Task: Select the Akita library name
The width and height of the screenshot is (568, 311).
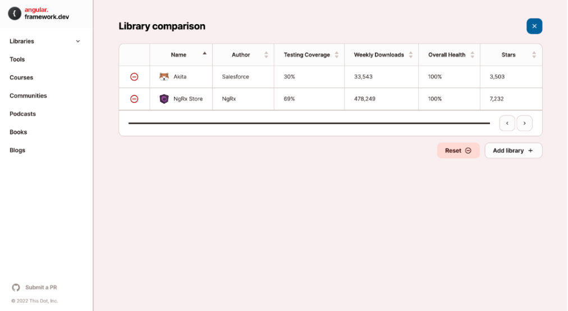Action: click(180, 77)
